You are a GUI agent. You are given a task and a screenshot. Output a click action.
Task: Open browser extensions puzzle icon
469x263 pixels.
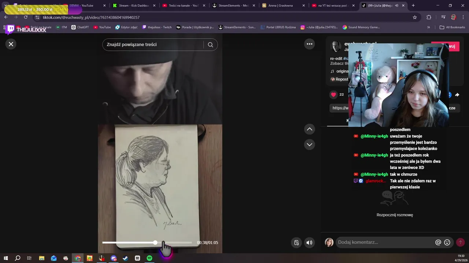point(429,17)
